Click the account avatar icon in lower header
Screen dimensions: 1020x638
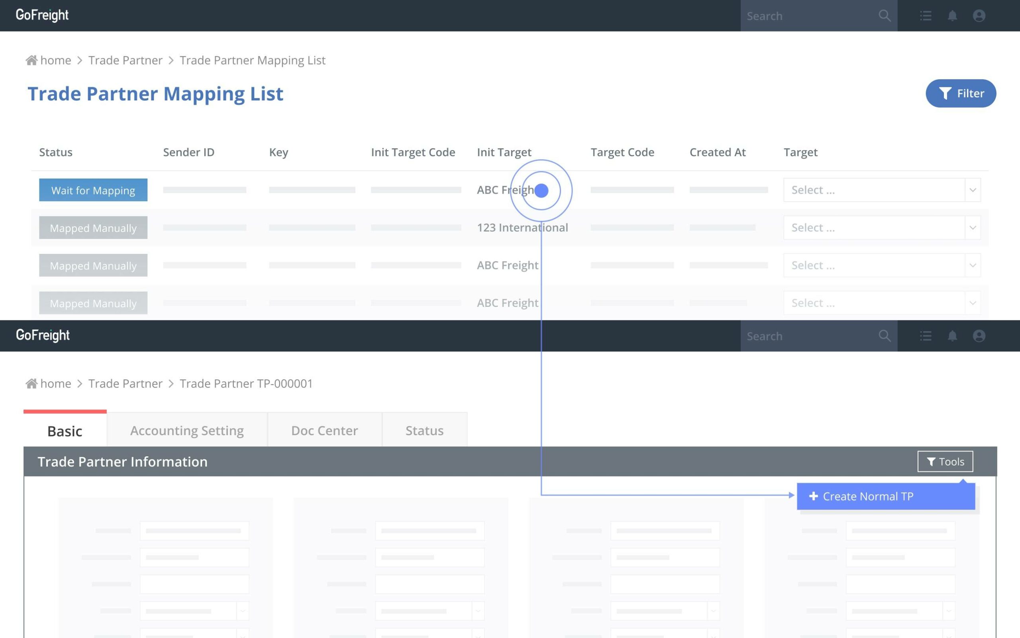click(x=979, y=336)
